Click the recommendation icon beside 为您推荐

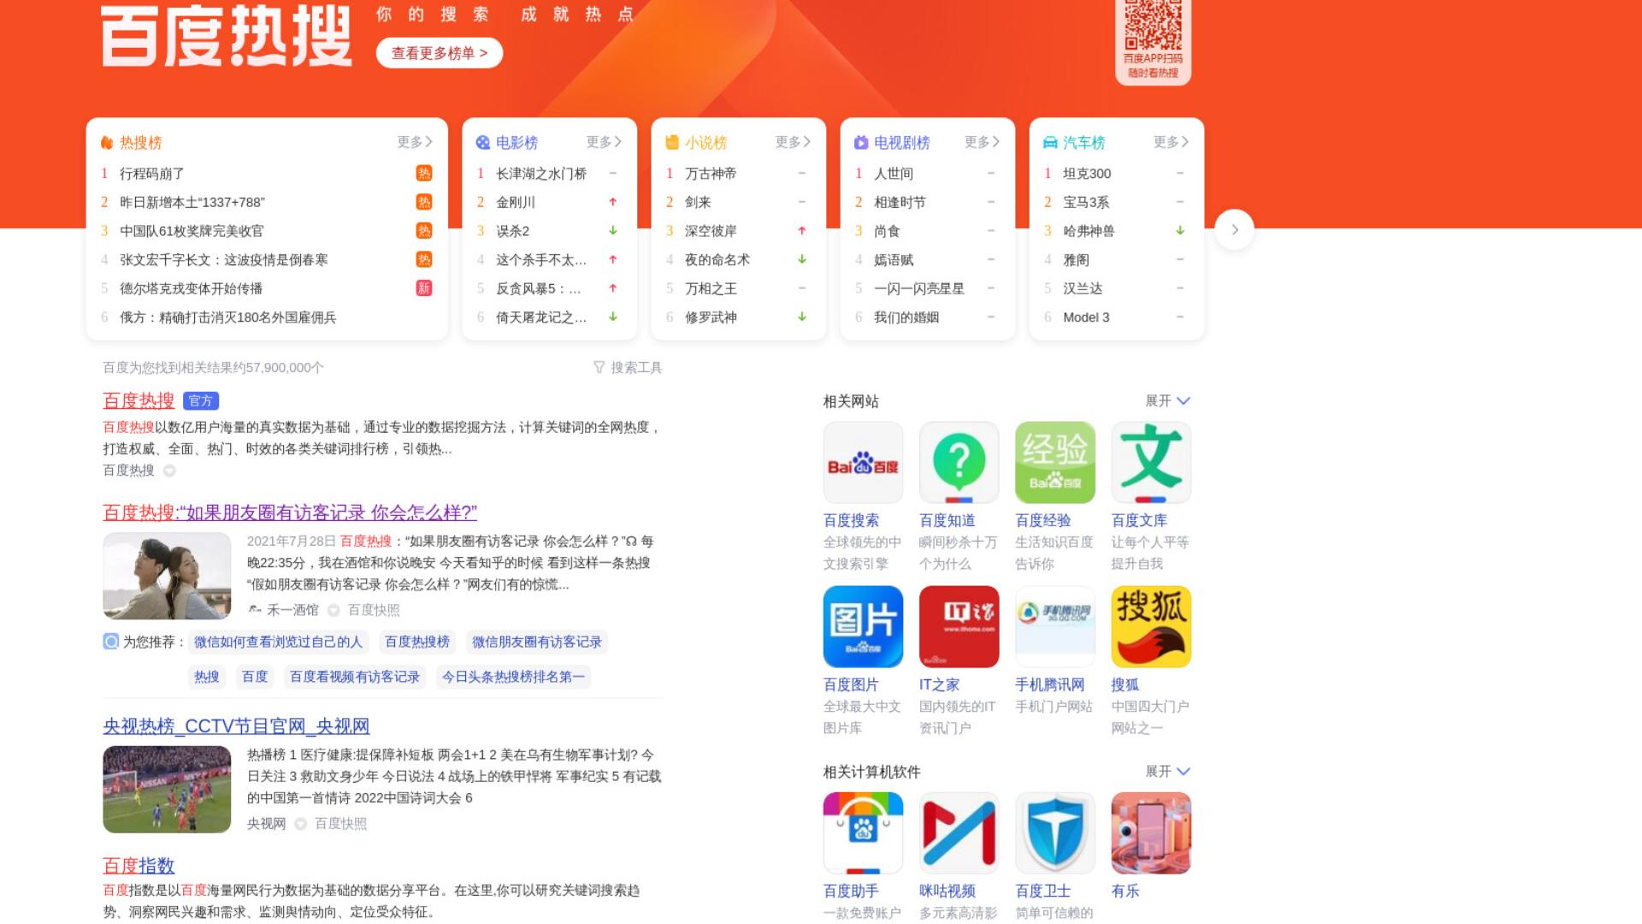110,642
